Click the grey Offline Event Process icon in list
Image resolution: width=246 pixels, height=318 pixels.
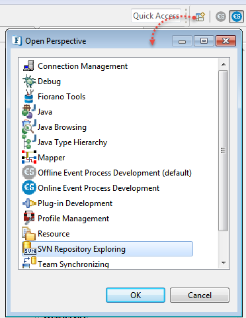click(29, 172)
